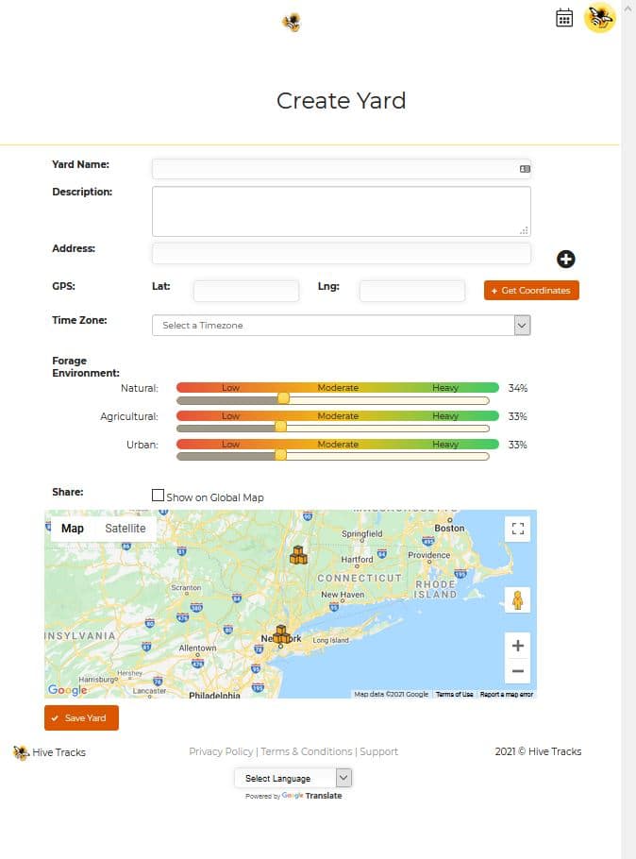Click the center bee logo at top
Screen dimensions: 636x859
292,23
